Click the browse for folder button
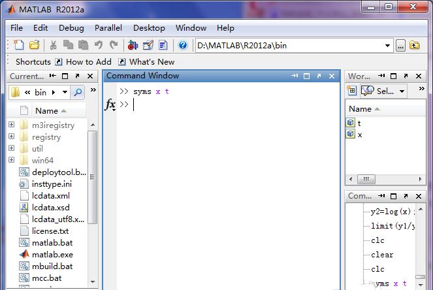The height and width of the screenshot is (290, 433). [x=400, y=46]
